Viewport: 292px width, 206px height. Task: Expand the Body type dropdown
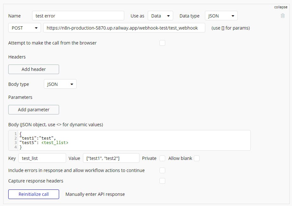[60, 84]
